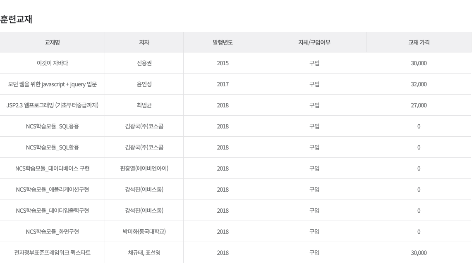Click author 신용권
The height and width of the screenshot is (278, 474).
144,63
